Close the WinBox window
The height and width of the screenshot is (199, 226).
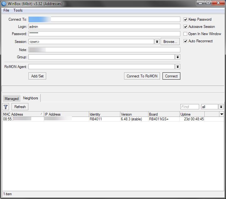coord(218,3)
